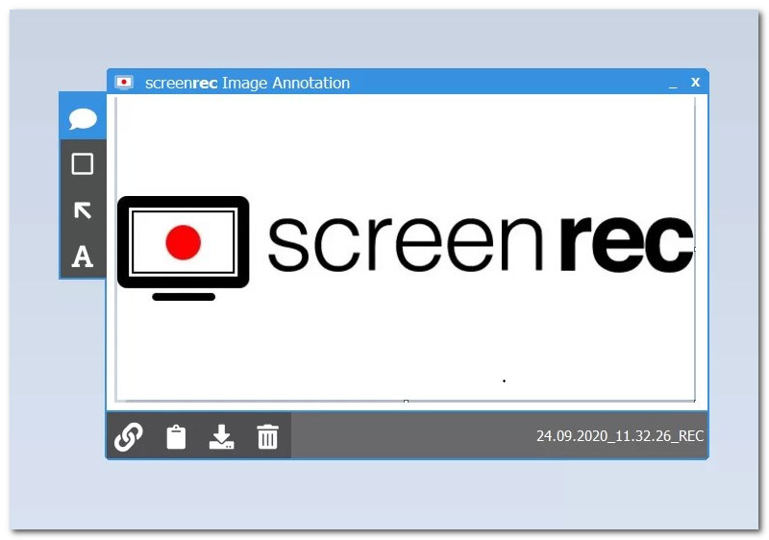Screen dimensions: 769x540
Task: Copy image to clipboard
Action: (176, 436)
